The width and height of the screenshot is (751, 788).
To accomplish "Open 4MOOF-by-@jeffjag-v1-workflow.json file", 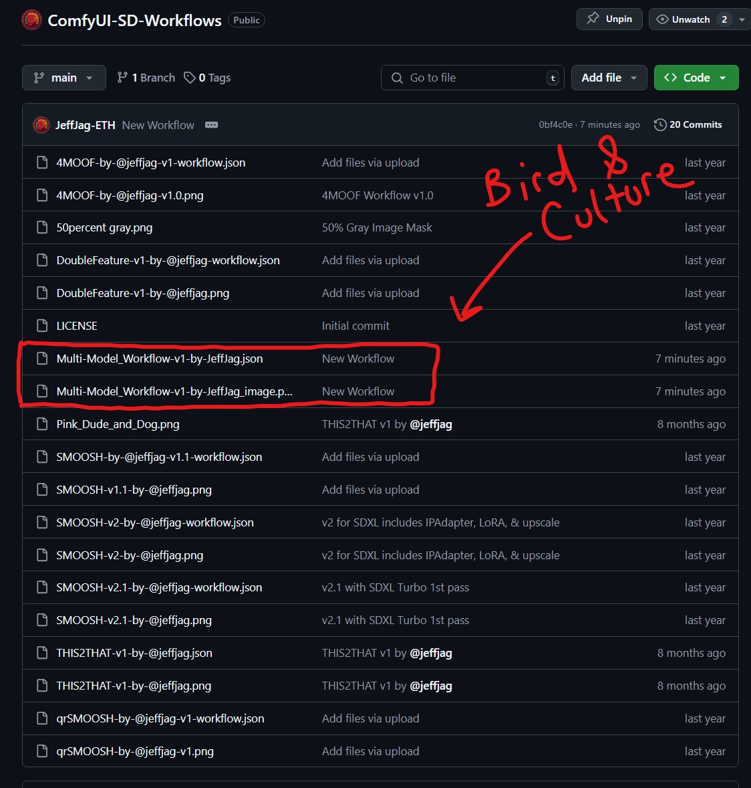I will [150, 163].
